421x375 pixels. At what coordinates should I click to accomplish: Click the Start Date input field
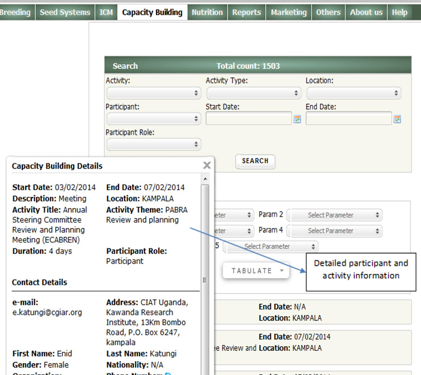point(249,119)
